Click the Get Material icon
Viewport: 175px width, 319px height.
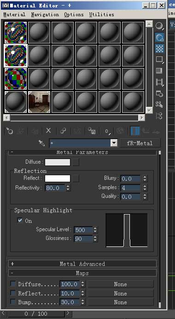tap(9, 131)
